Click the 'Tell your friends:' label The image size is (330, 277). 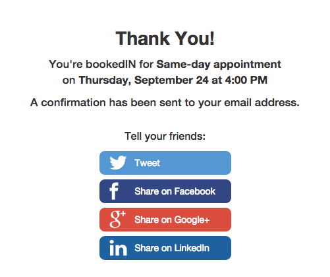click(165, 137)
